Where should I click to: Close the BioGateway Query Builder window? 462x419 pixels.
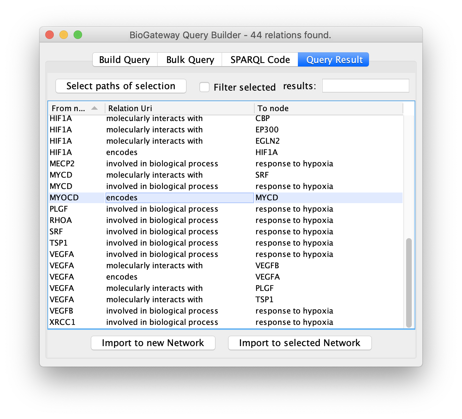tap(50, 35)
